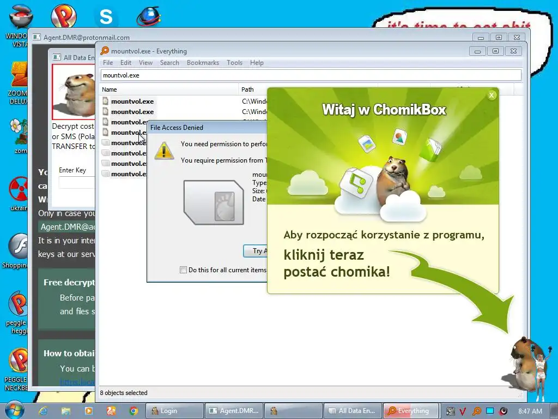The width and height of the screenshot is (558, 419).
Task: Click the last mountvol.exe file icon
Action: 105,174
